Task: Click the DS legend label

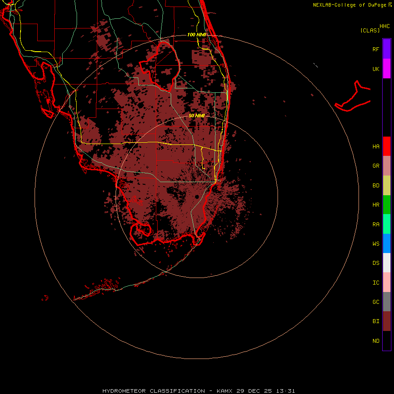Action: tap(376, 263)
